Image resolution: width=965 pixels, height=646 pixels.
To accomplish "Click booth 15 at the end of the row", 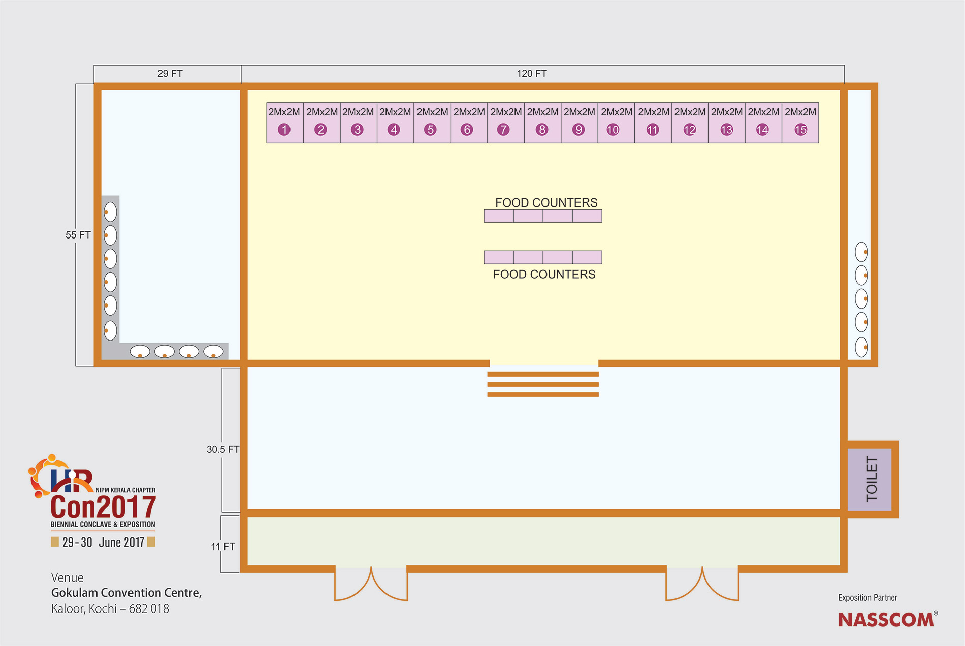I will (800, 130).
